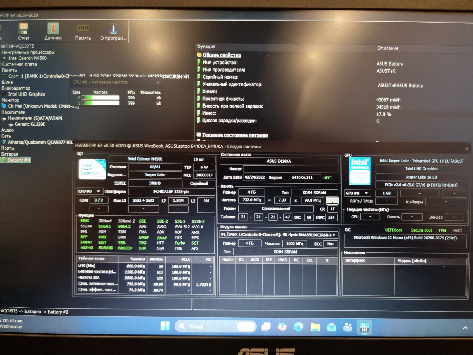Close the CPU #0 Активная частота popup

click(158, 83)
